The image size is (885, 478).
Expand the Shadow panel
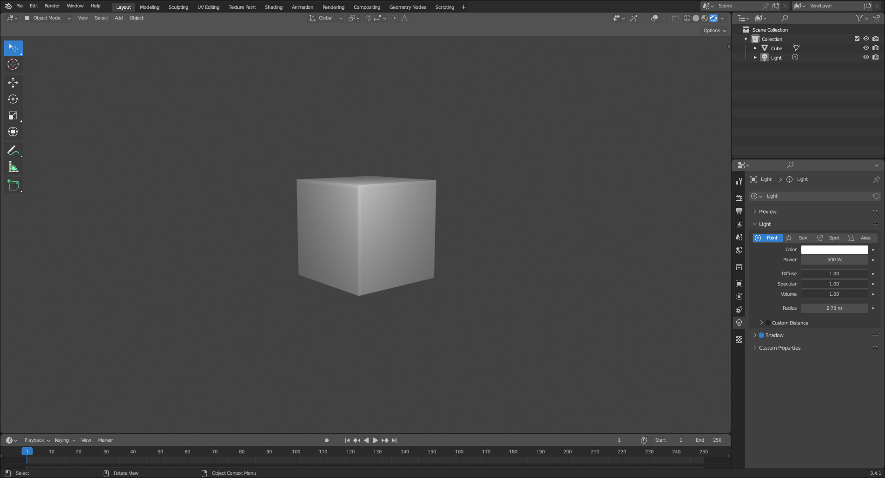click(755, 335)
